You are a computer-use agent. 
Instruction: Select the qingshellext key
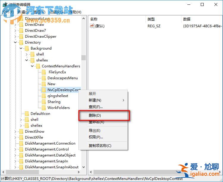[58, 96]
